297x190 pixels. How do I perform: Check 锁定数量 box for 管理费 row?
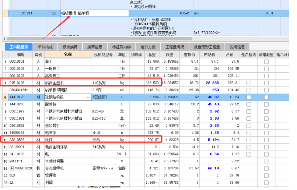click(266, 175)
